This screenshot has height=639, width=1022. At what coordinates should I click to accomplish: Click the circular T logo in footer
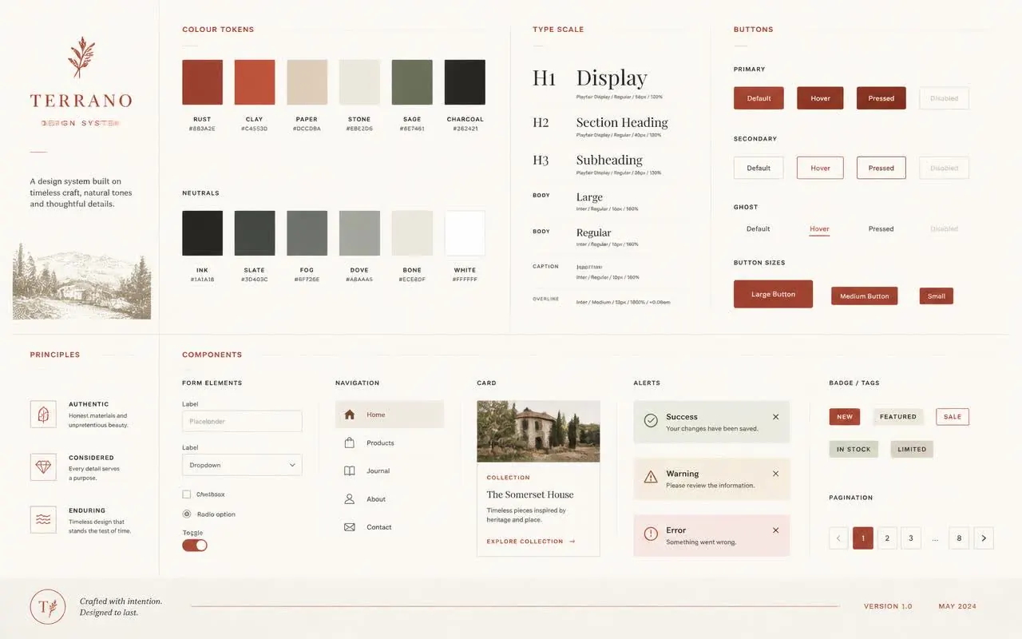point(47,607)
